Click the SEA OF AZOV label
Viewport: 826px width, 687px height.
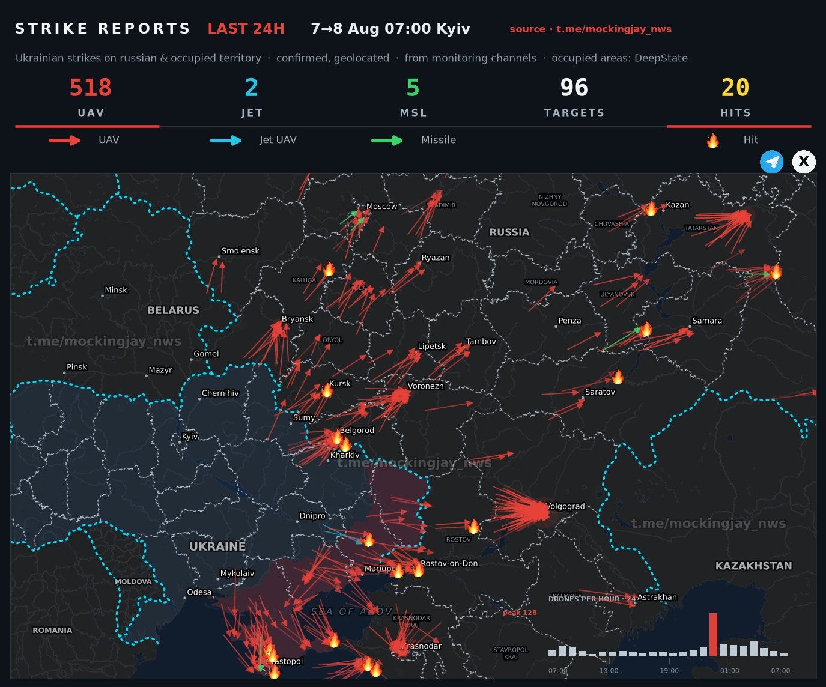point(351,611)
